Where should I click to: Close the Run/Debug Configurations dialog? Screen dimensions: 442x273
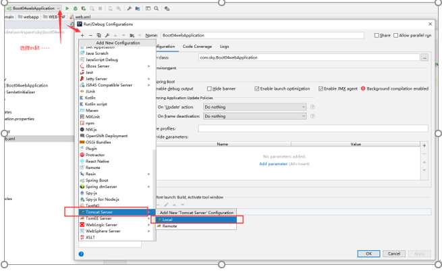[x=430, y=24]
